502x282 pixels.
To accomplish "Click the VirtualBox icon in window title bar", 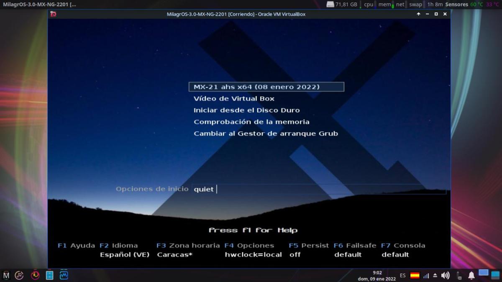I will coord(53,14).
